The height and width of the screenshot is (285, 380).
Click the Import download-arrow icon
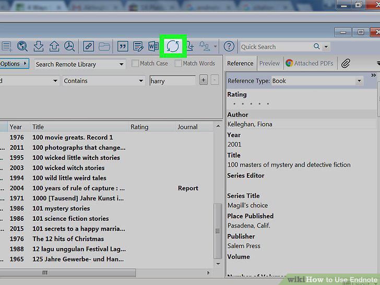click(x=38, y=46)
